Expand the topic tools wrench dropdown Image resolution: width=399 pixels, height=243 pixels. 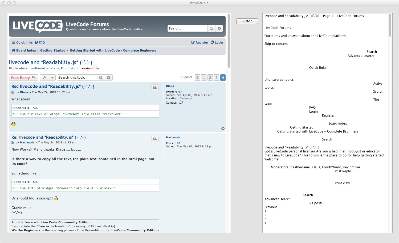coord(48,78)
